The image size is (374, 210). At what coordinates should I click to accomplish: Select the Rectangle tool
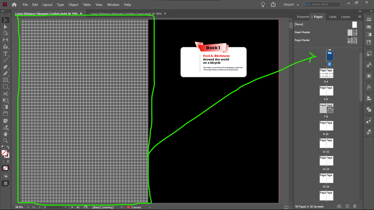click(5, 87)
